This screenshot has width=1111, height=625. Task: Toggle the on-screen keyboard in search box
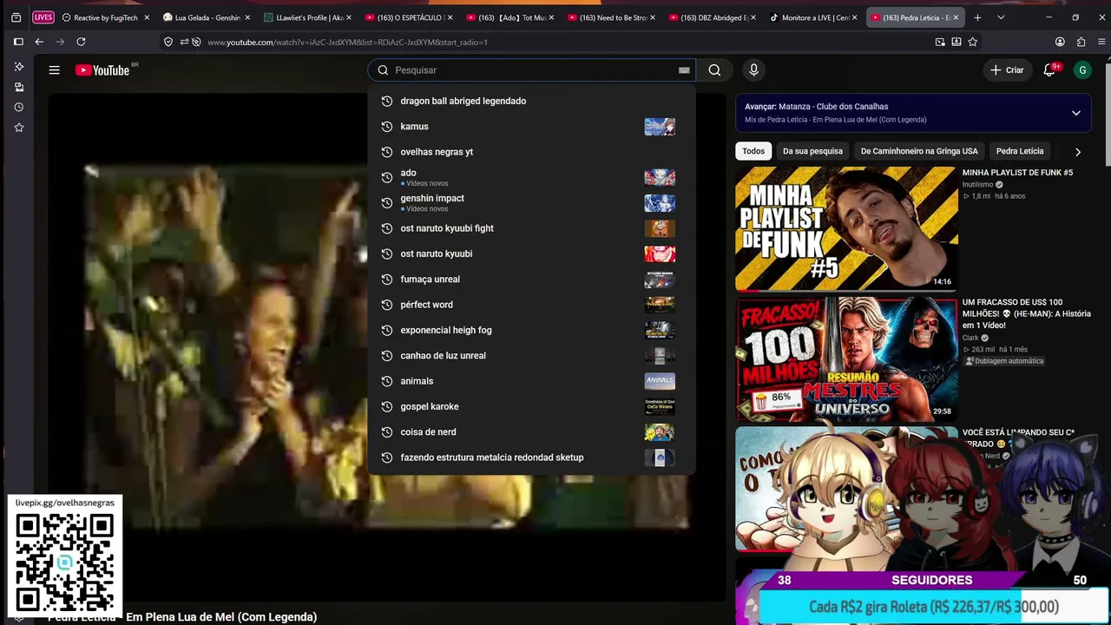pyautogui.click(x=684, y=70)
